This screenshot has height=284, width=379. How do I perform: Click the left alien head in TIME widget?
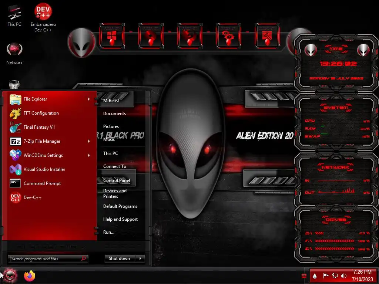click(311, 50)
